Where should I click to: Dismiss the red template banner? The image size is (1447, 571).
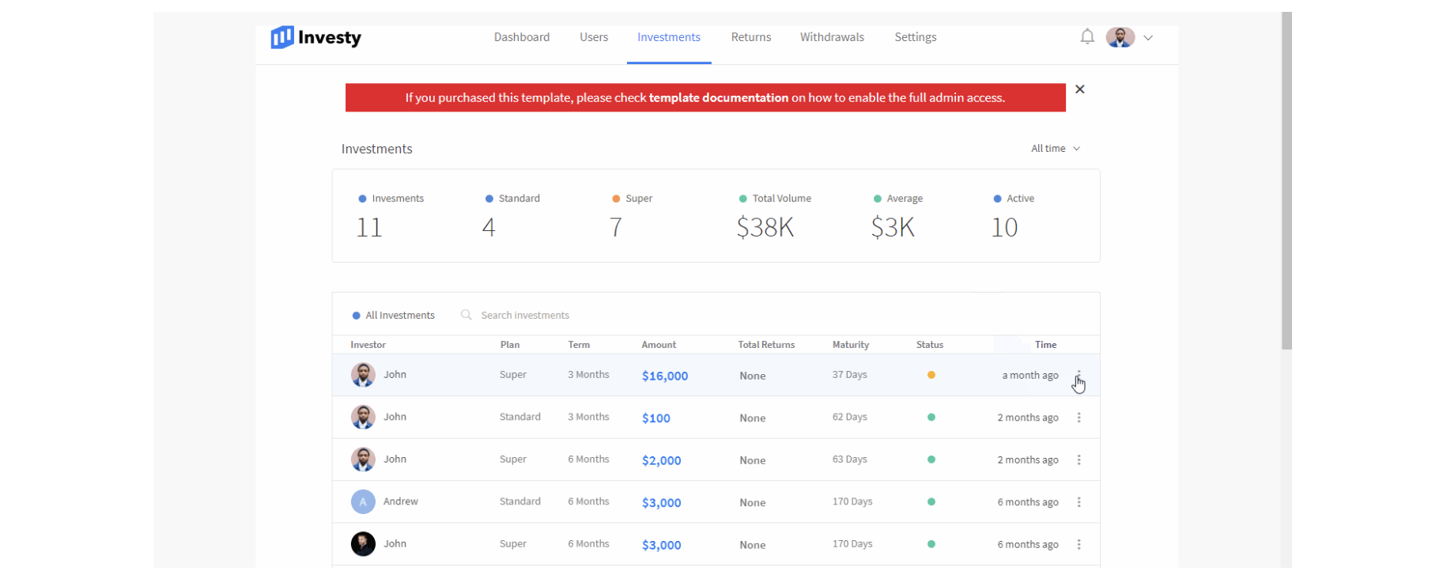click(x=1079, y=89)
